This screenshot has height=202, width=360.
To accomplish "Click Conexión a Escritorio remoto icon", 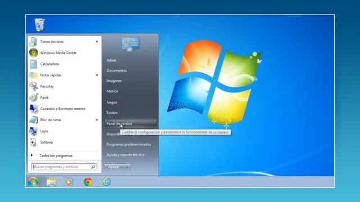I will coord(34,109).
